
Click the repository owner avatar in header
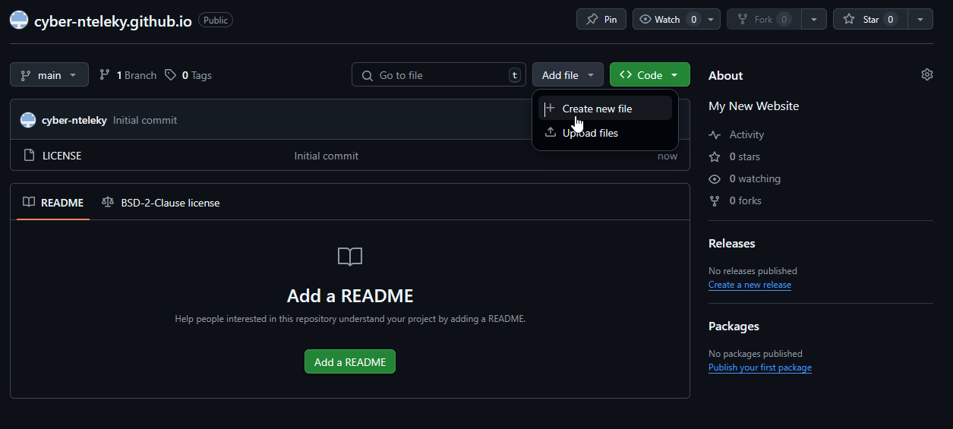(19, 21)
